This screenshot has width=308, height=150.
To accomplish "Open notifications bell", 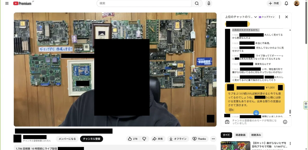I will click(286, 3).
